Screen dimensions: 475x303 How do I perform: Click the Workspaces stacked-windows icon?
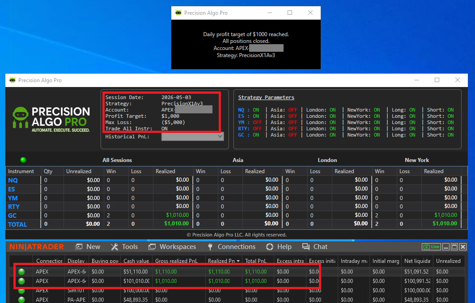[152, 247]
